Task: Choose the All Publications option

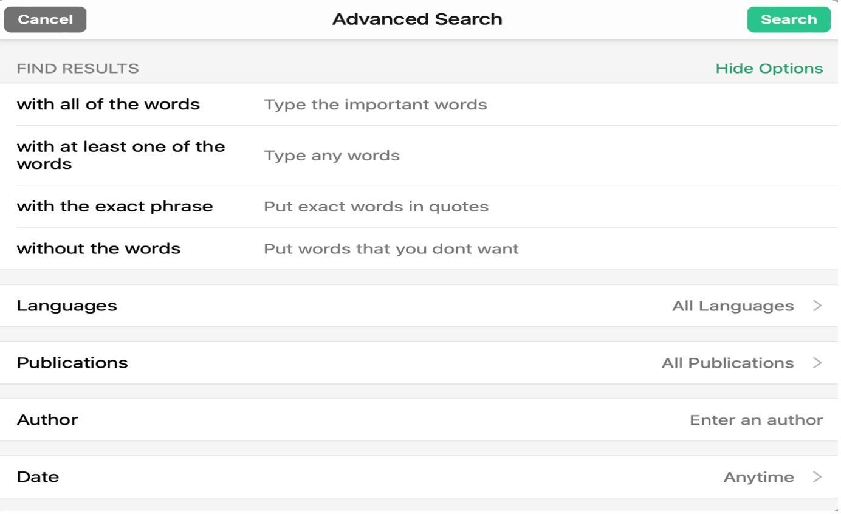Action: (728, 363)
